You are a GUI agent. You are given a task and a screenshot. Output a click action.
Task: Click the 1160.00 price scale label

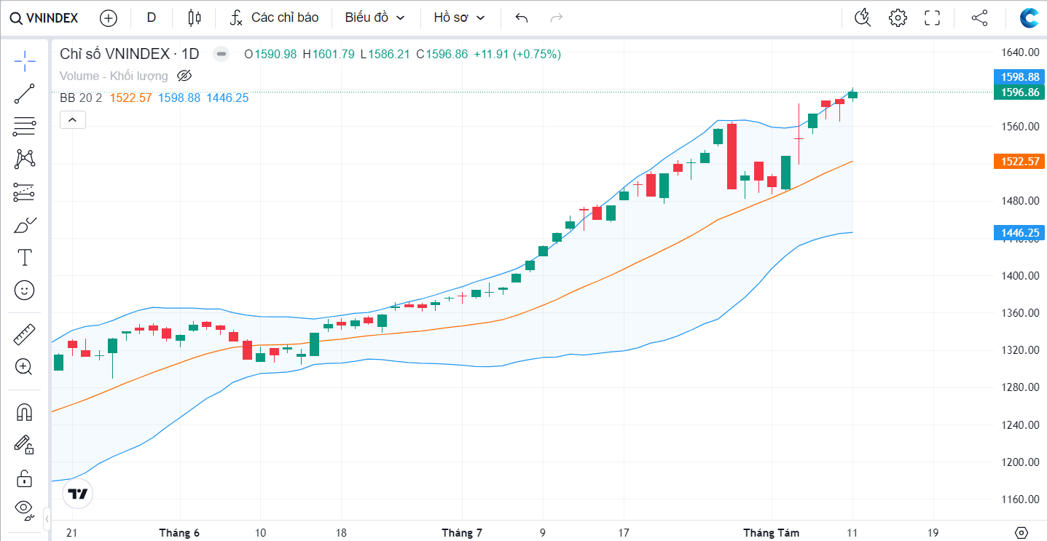[x=1019, y=499]
